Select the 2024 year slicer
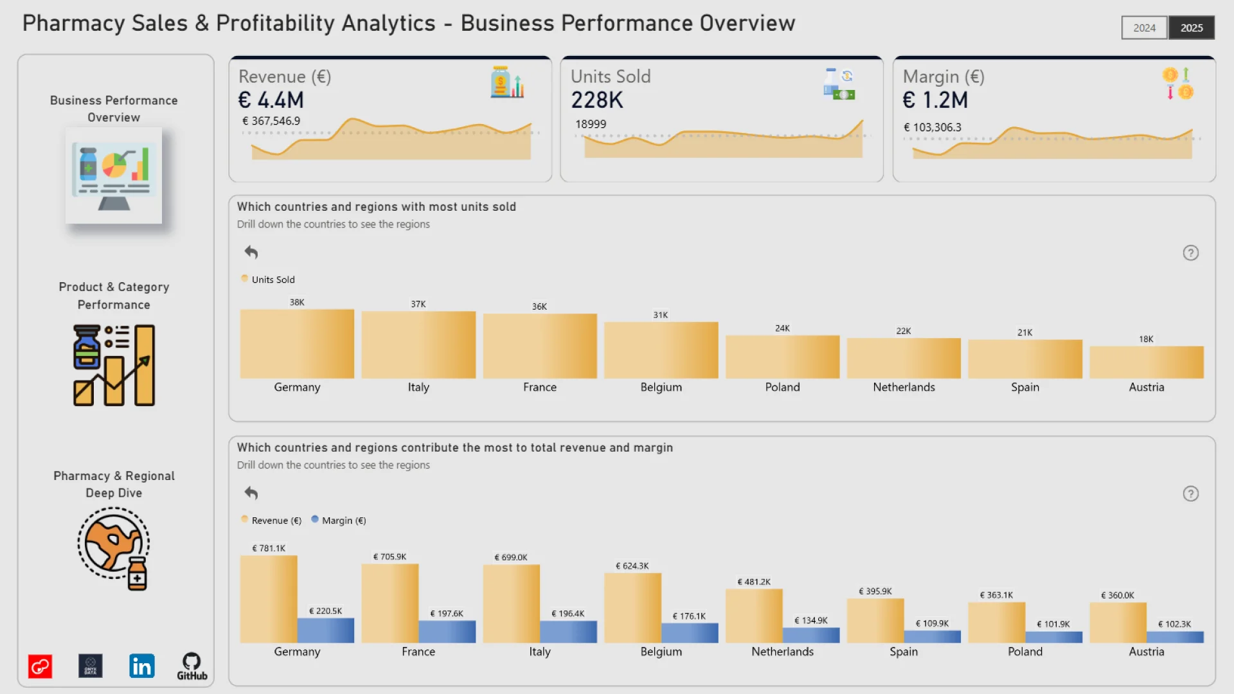 [x=1144, y=28]
